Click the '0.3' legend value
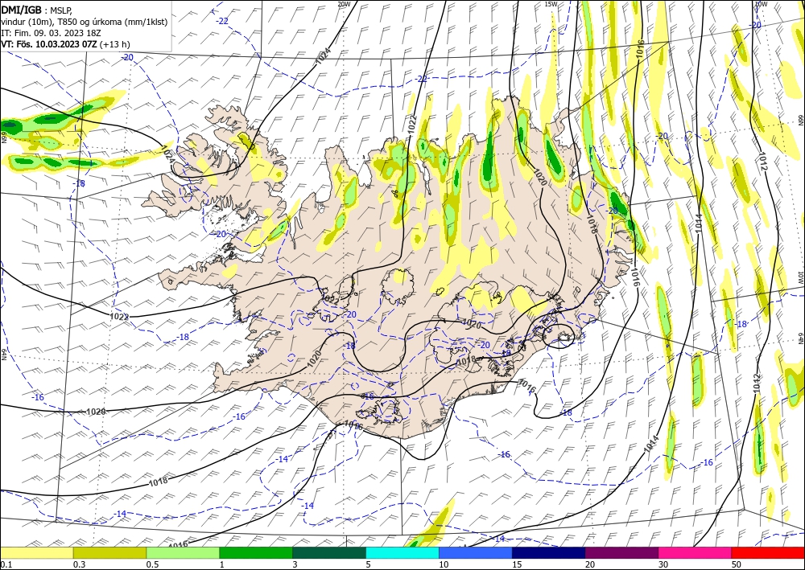 pos(79,564)
